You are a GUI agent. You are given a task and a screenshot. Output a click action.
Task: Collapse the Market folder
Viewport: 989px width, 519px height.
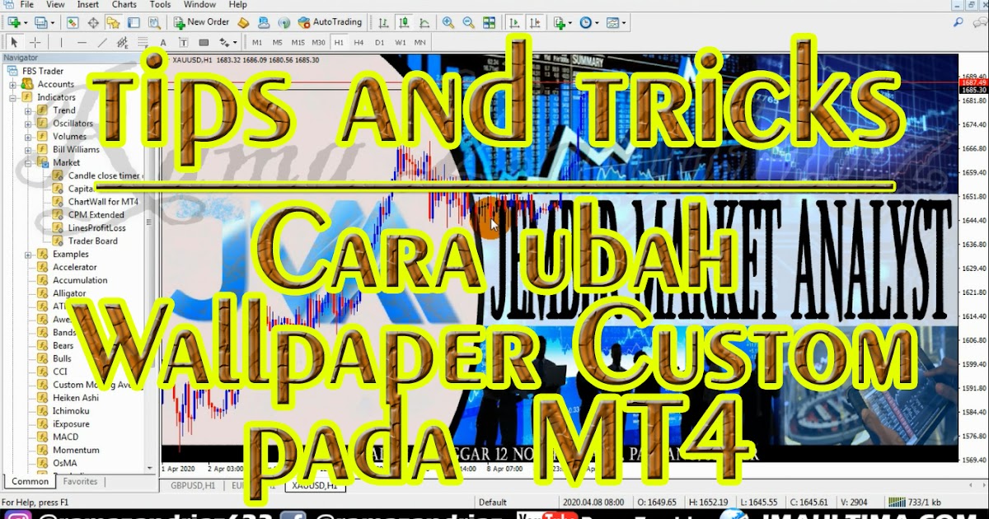[28, 163]
